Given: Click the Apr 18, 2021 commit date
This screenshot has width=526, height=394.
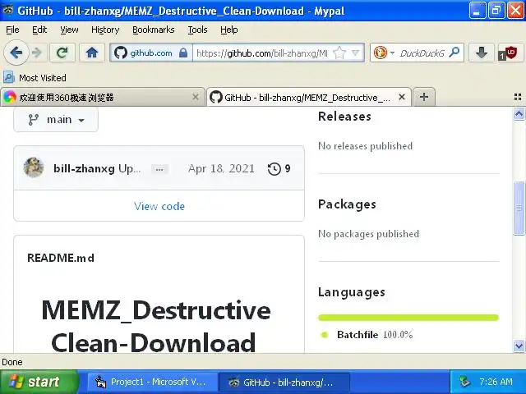Looking at the screenshot, I should 221,168.
